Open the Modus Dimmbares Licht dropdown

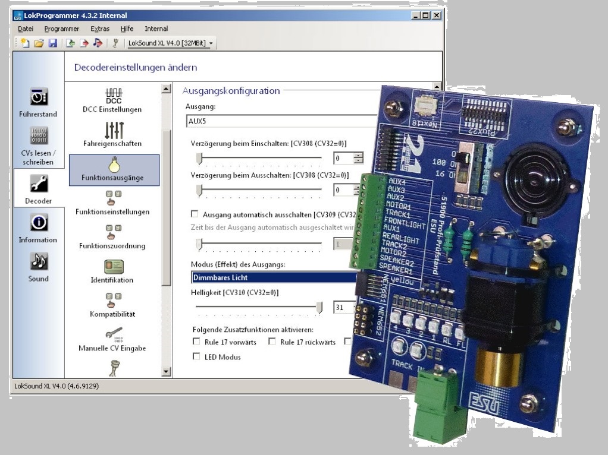click(x=274, y=277)
